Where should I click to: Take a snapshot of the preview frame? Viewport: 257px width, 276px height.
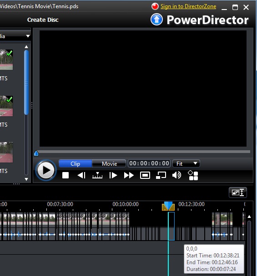[x=145, y=175]
